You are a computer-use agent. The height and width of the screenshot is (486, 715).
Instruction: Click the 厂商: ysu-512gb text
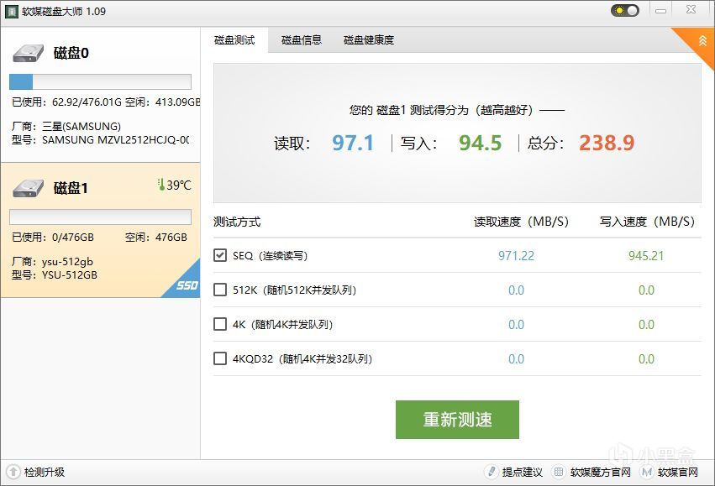point(52,261)
